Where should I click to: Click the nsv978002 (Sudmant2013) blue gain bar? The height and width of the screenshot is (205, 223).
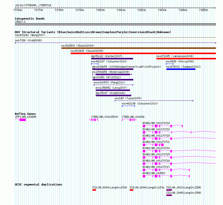click(x=181, y=69)
